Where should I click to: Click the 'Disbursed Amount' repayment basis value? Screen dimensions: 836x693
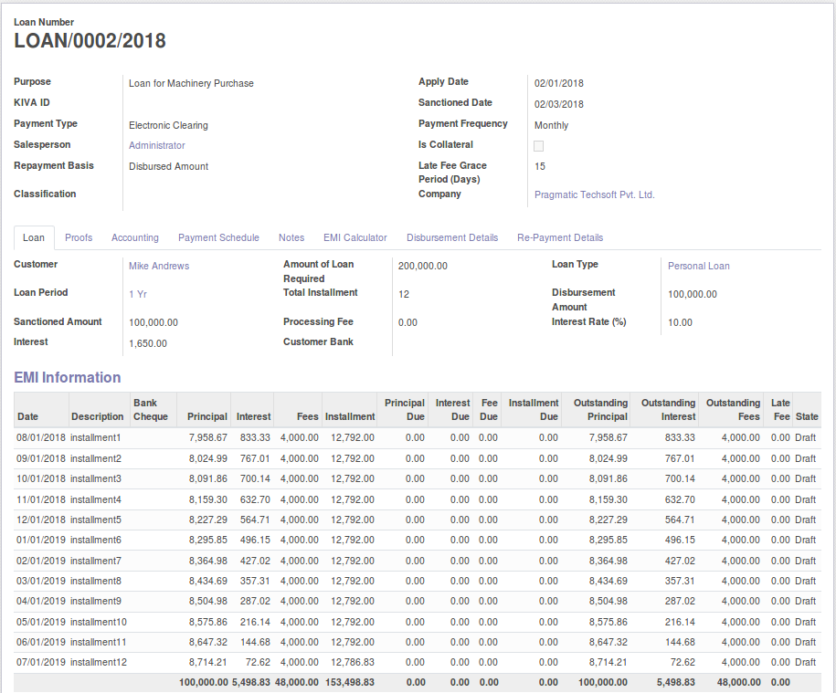(168, 166)
